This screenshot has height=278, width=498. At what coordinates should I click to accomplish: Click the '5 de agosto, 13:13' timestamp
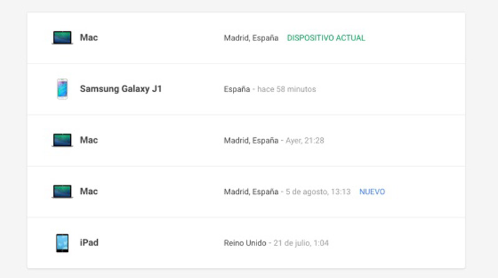coord(318,191)
